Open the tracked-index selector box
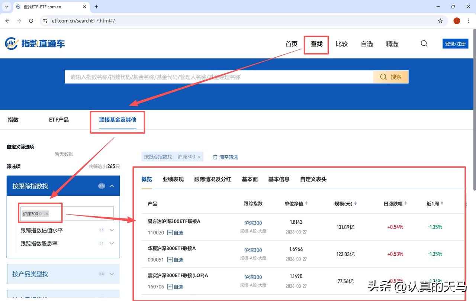 [x=67, y=214]
